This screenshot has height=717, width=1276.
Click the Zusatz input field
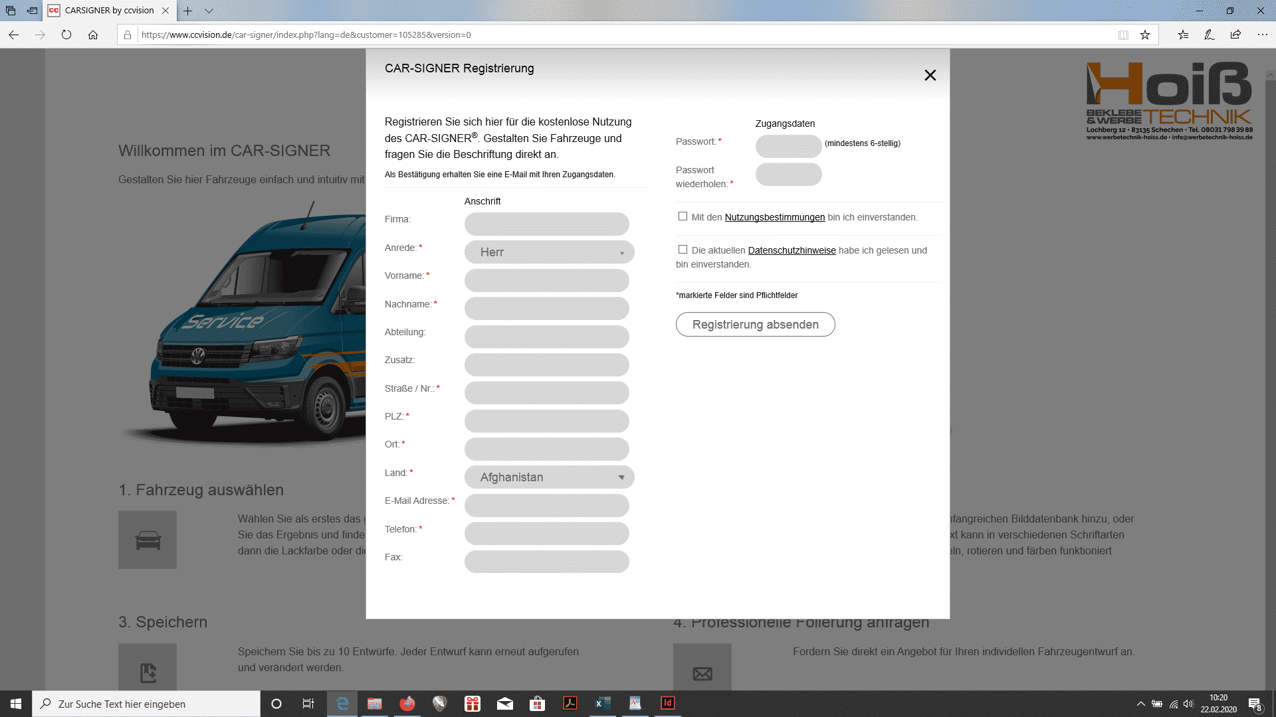click(546, 364)
